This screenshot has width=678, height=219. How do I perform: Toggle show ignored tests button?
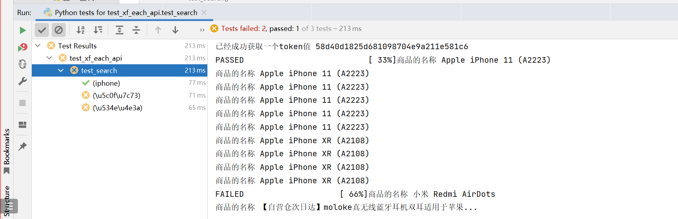tap(58, 30)
